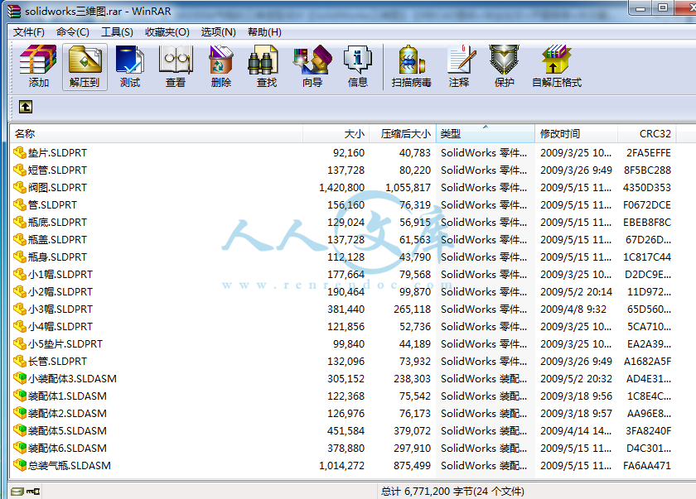This screenshot has height=499, width=696.
Task: Open the 命令(C) menu
Action: 73,32
